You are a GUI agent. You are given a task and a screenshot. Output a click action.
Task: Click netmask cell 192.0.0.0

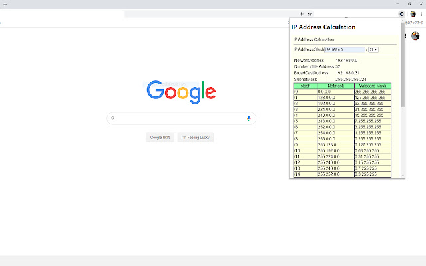coord(336,104)
